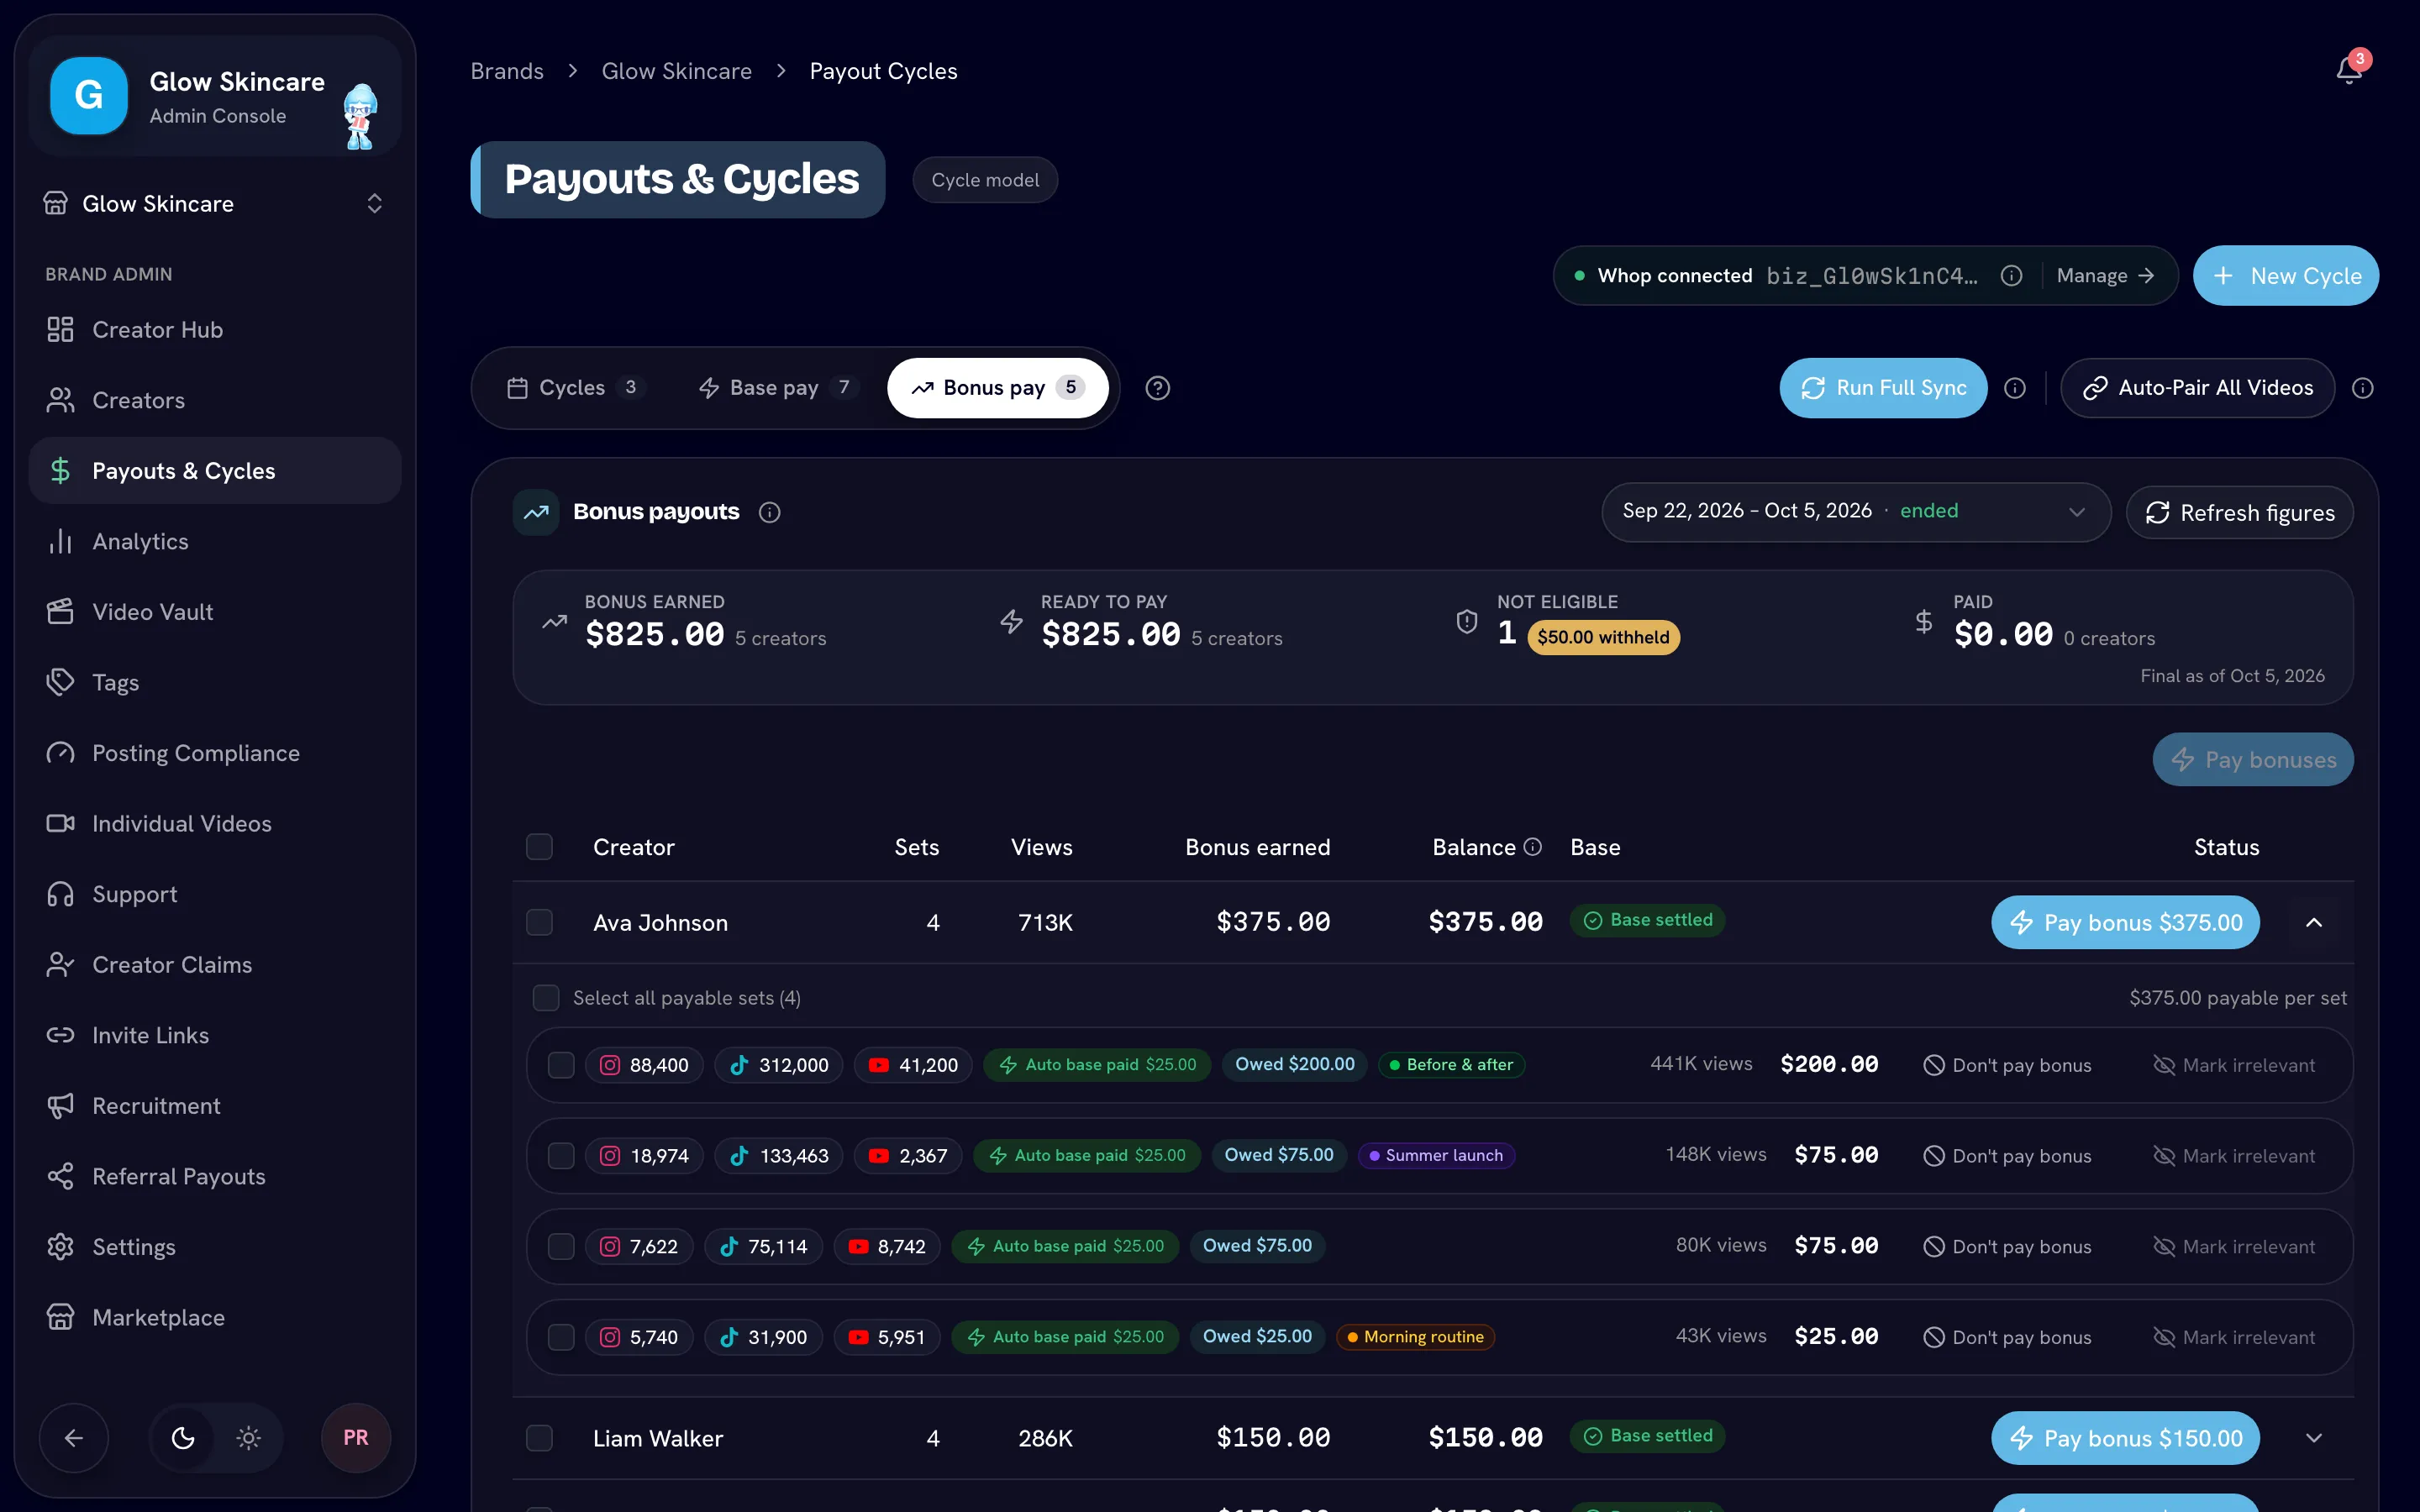Click Pay bonus $375.00 for Ava Johnson
2420x1512 pixels.
2125,923
